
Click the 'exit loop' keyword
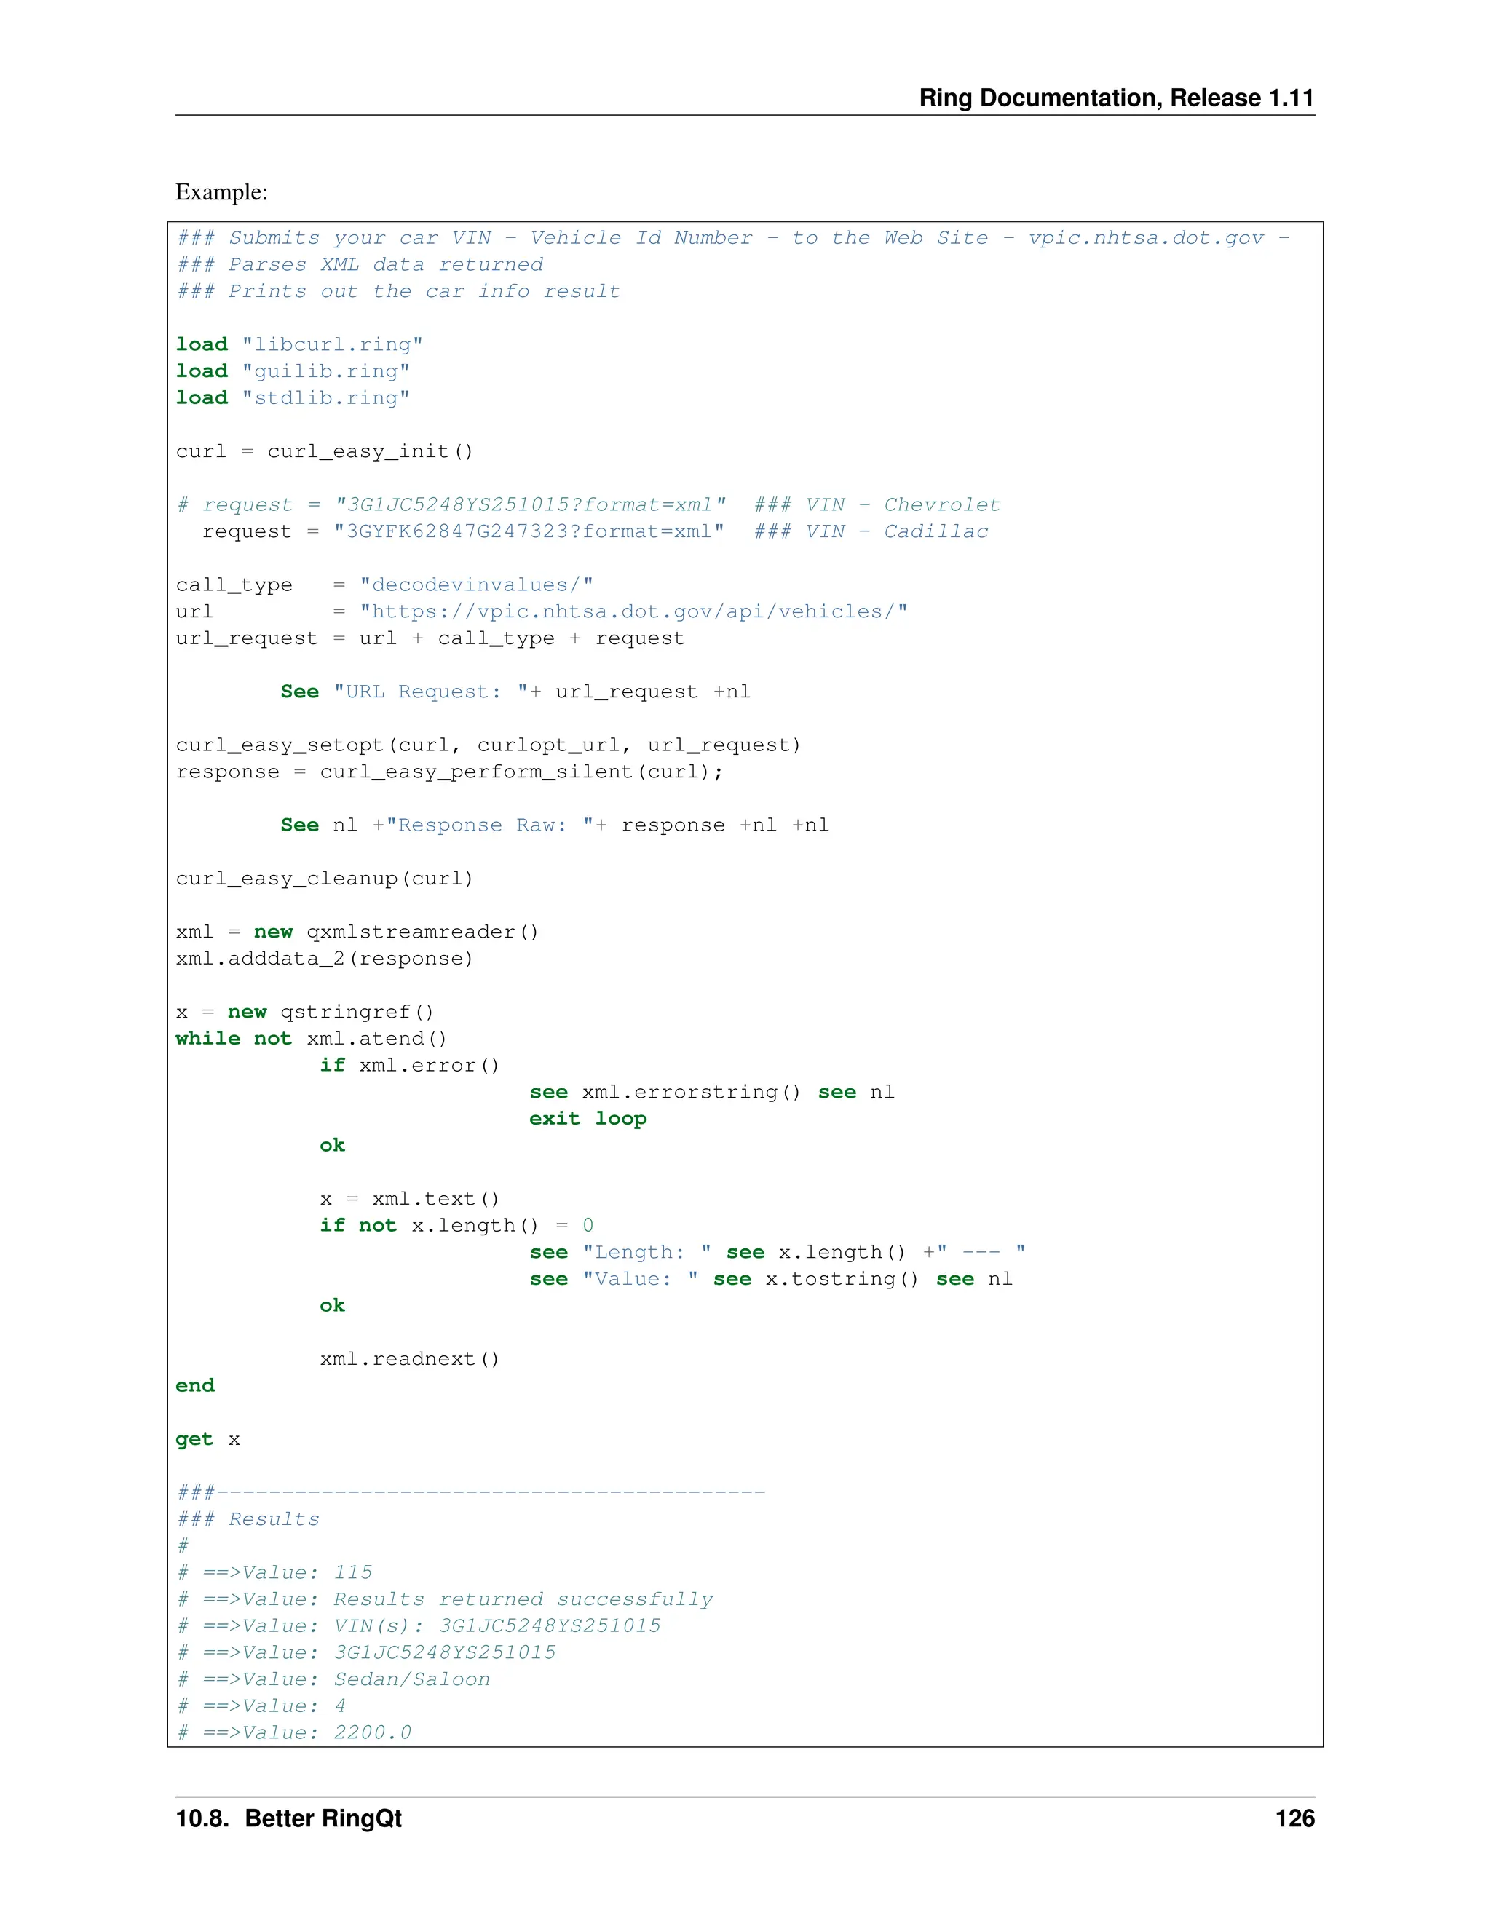pos(588,1119)
